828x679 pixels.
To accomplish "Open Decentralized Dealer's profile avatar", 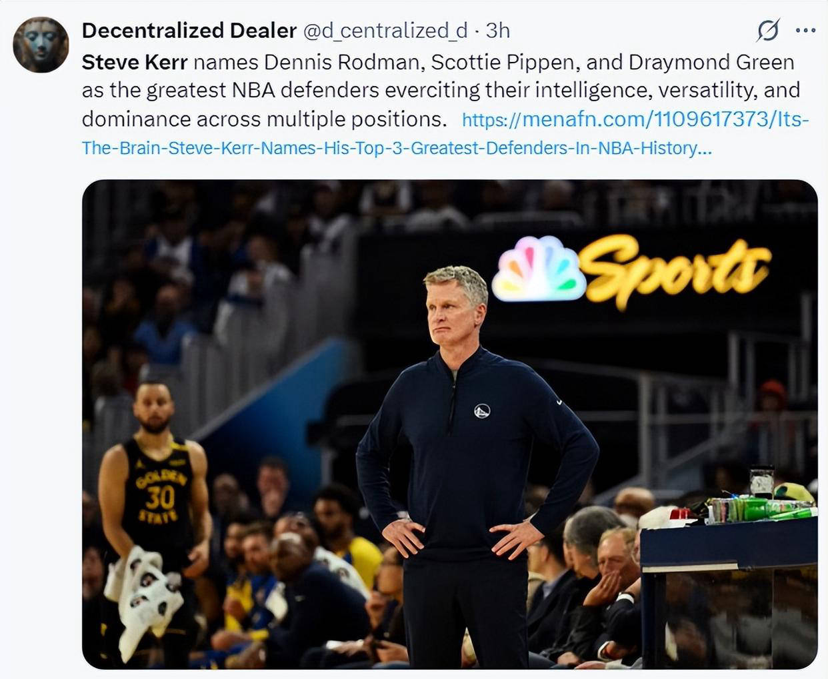I will tap(41, 45).
